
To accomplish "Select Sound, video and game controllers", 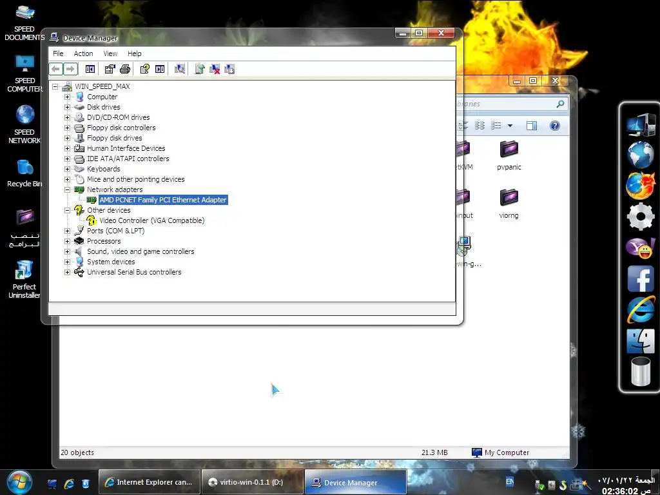I will (141, 251).
